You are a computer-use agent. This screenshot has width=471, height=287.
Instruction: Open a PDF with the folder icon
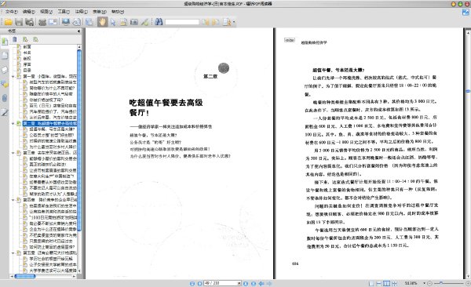coord(8,22)
